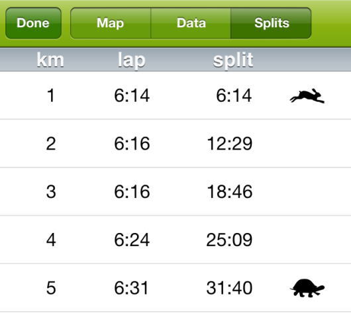Switch to the Map tab
The height and width of the screenshot is (315, 351).
(111, 23)
